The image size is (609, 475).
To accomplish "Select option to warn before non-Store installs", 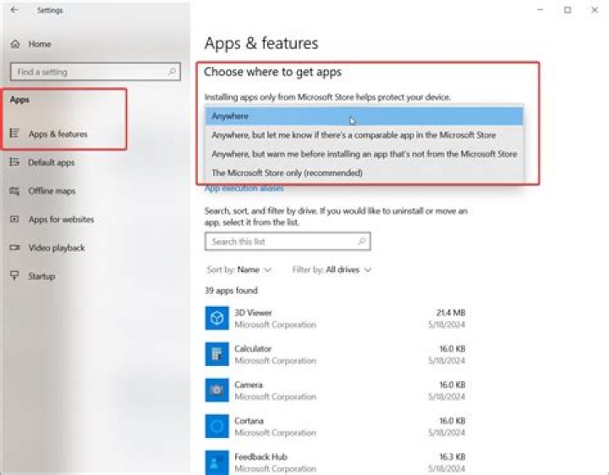I will 364,154.
